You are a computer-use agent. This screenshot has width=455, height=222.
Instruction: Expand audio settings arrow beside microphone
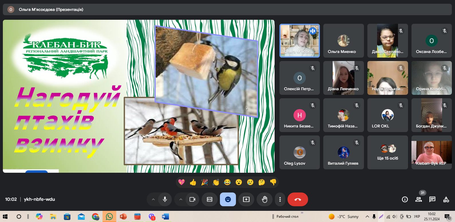tap(153, 199)
